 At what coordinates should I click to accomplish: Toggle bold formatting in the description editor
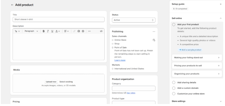tap(44, 31)
